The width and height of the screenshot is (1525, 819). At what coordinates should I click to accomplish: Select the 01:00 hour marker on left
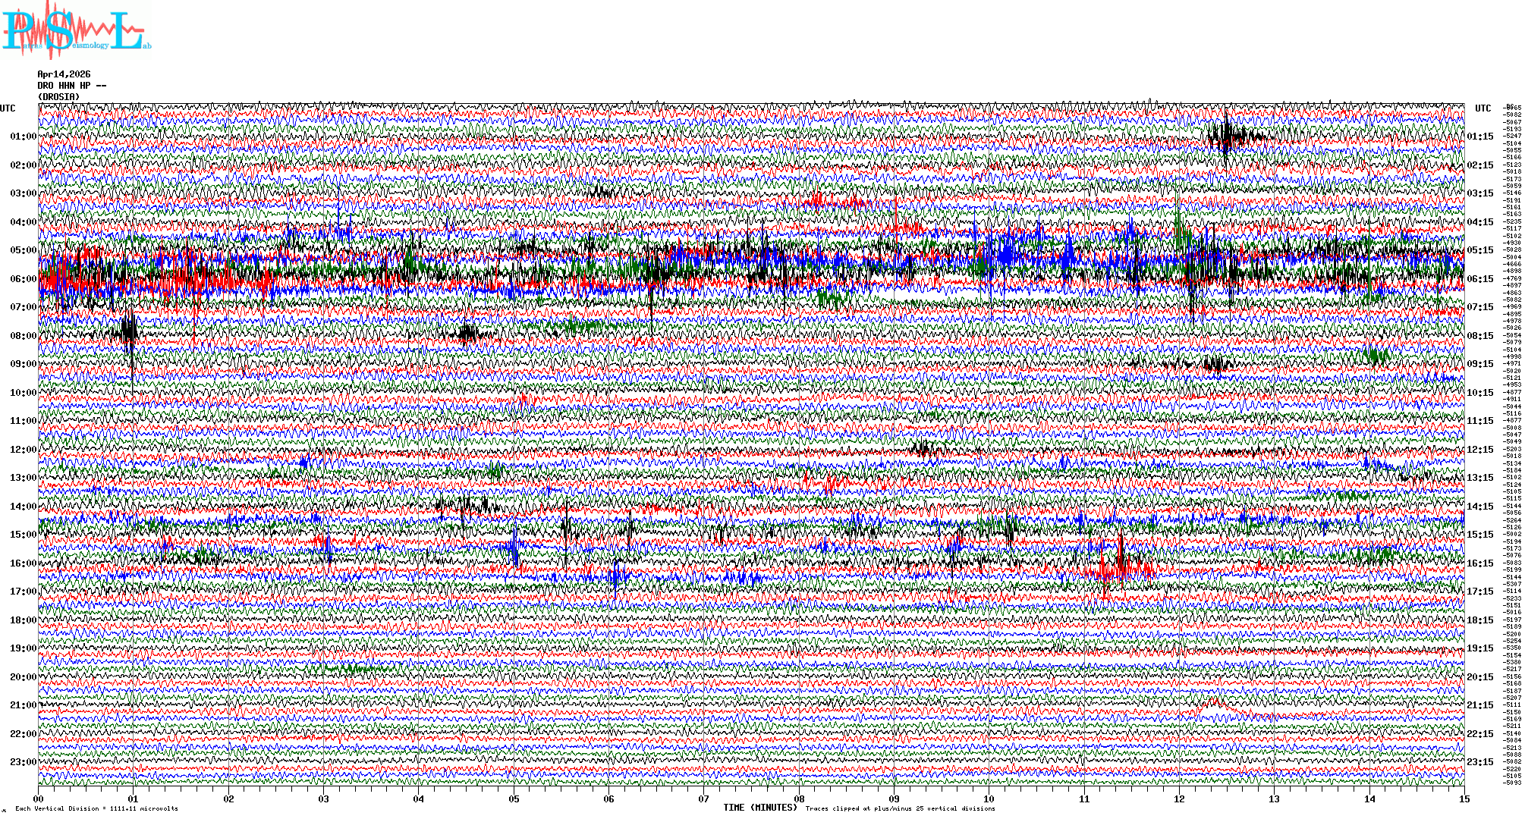23,136
